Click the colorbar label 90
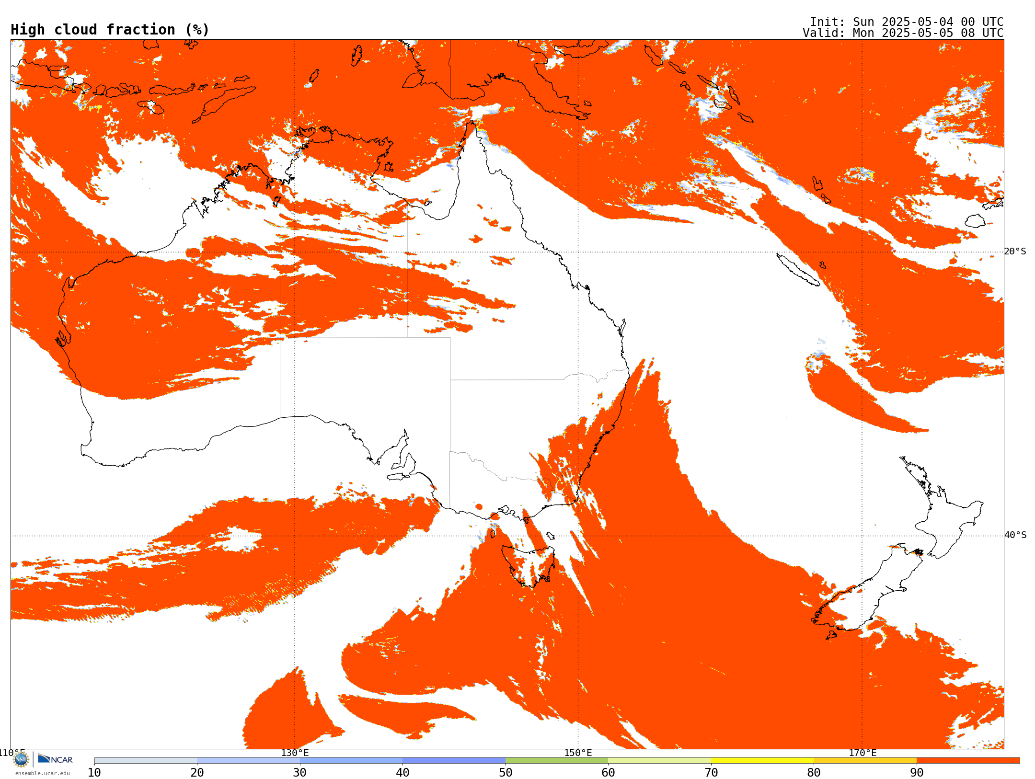The image size is (1035, 779). pos(917,772)
